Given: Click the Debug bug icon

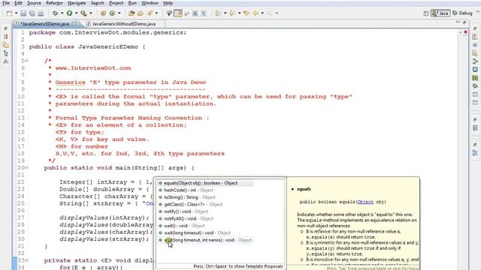Looking at the screenshot, I should click(x=55, y=13).
